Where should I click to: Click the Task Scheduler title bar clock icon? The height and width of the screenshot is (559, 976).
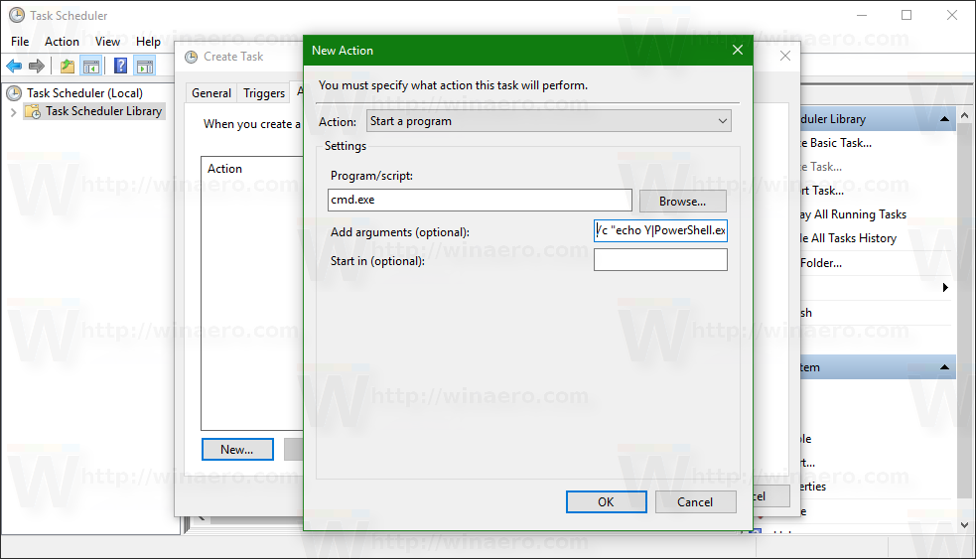coord(17,15)
